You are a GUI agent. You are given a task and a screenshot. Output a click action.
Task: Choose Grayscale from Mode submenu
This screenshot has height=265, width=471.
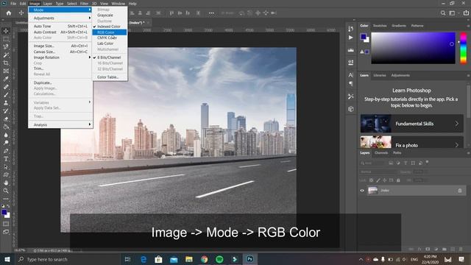point(105,15)
